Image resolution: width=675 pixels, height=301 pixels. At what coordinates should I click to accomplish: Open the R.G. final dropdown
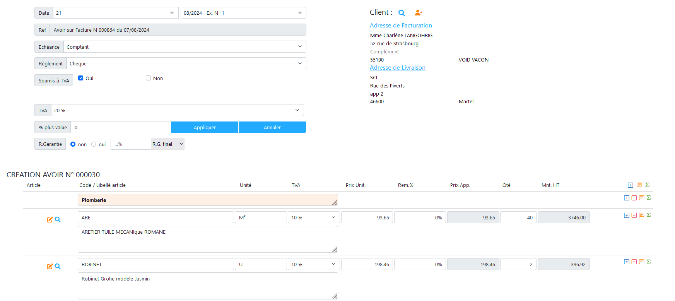pos(167,144)
